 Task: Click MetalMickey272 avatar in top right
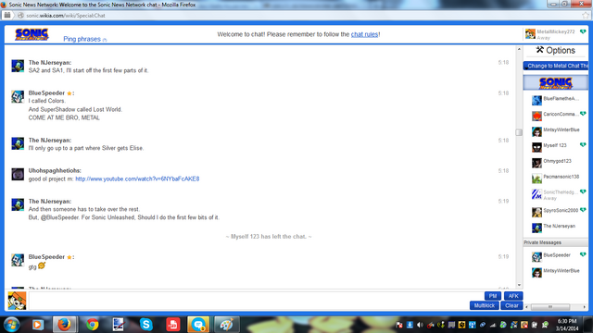[530, 34]
